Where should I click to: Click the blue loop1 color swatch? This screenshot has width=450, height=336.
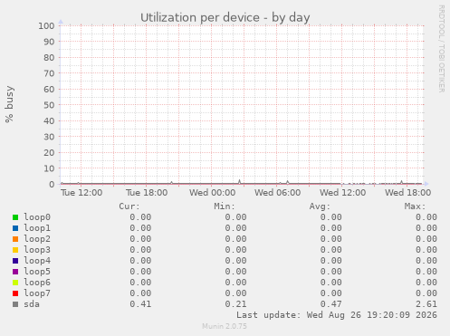(x=15, y=228)
